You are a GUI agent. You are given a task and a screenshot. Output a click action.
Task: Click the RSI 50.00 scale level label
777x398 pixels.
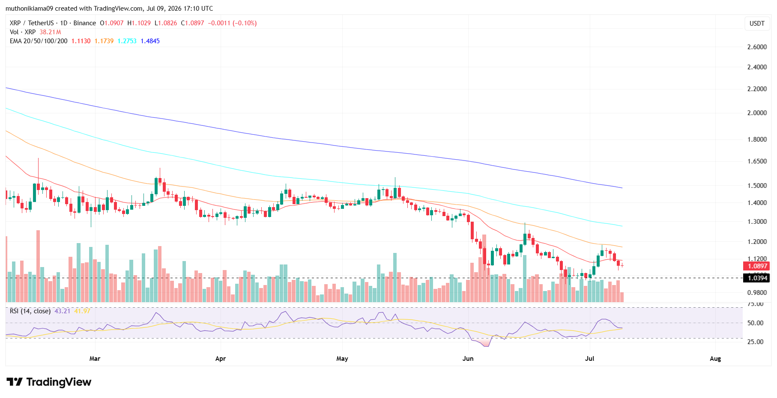[755, 323]
